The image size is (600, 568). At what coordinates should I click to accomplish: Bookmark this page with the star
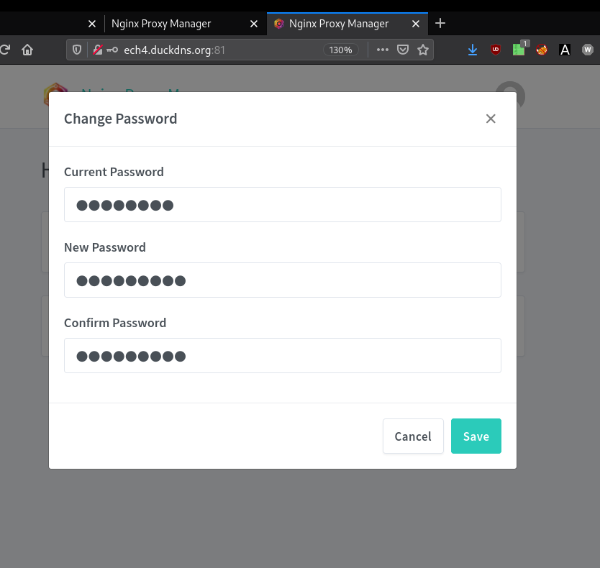[x=423, y=50]
